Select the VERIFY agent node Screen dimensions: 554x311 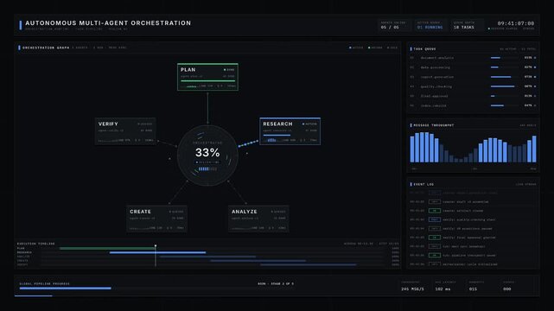125,131
